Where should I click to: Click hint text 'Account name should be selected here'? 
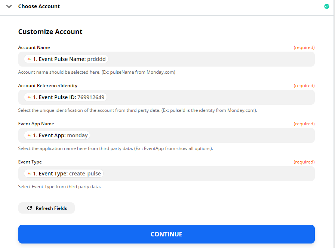pos(59,72)
